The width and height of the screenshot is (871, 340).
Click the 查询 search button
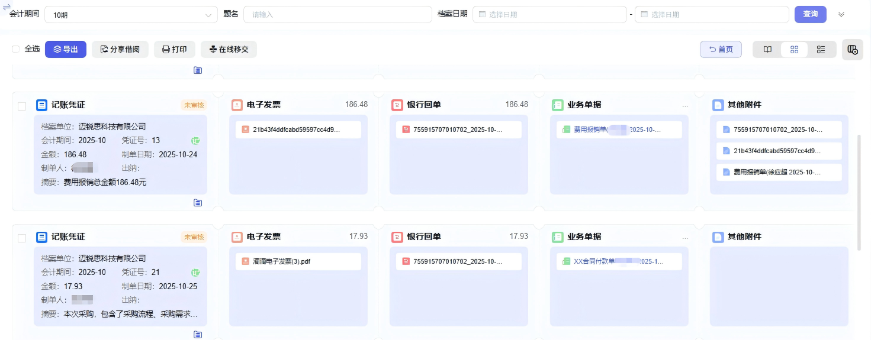click(810, 14)
